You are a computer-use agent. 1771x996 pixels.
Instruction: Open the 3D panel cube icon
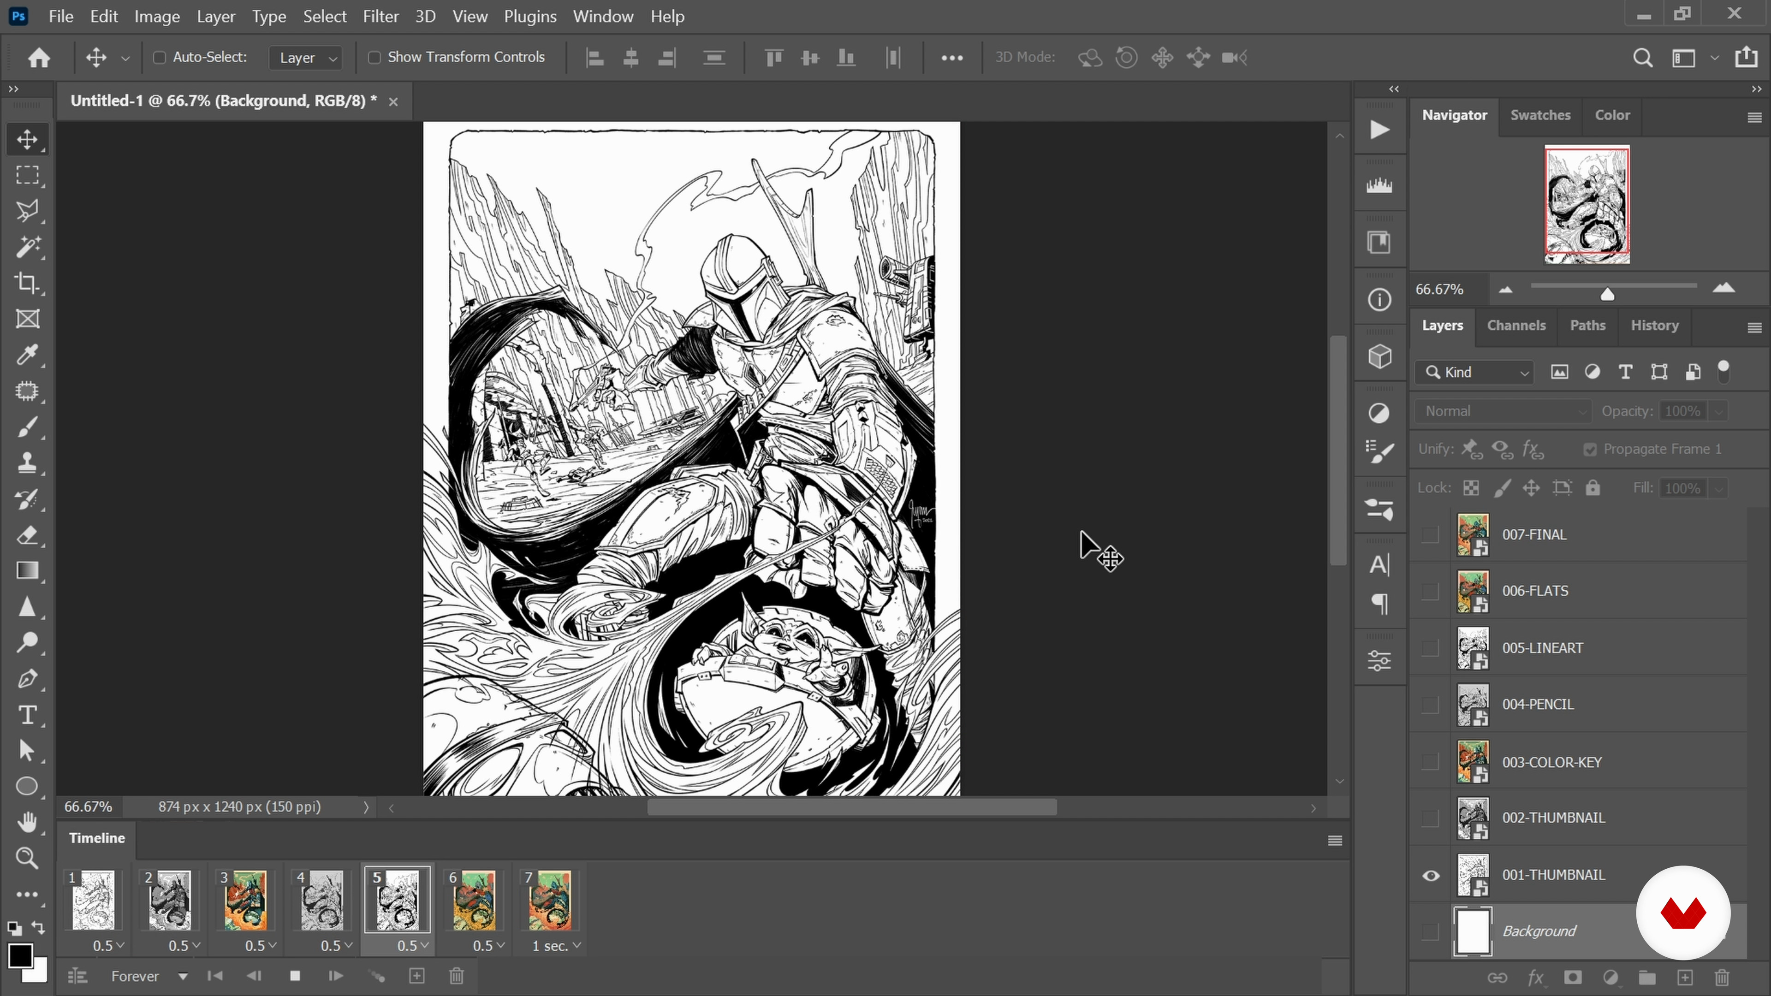click(x=1379, y=357)
